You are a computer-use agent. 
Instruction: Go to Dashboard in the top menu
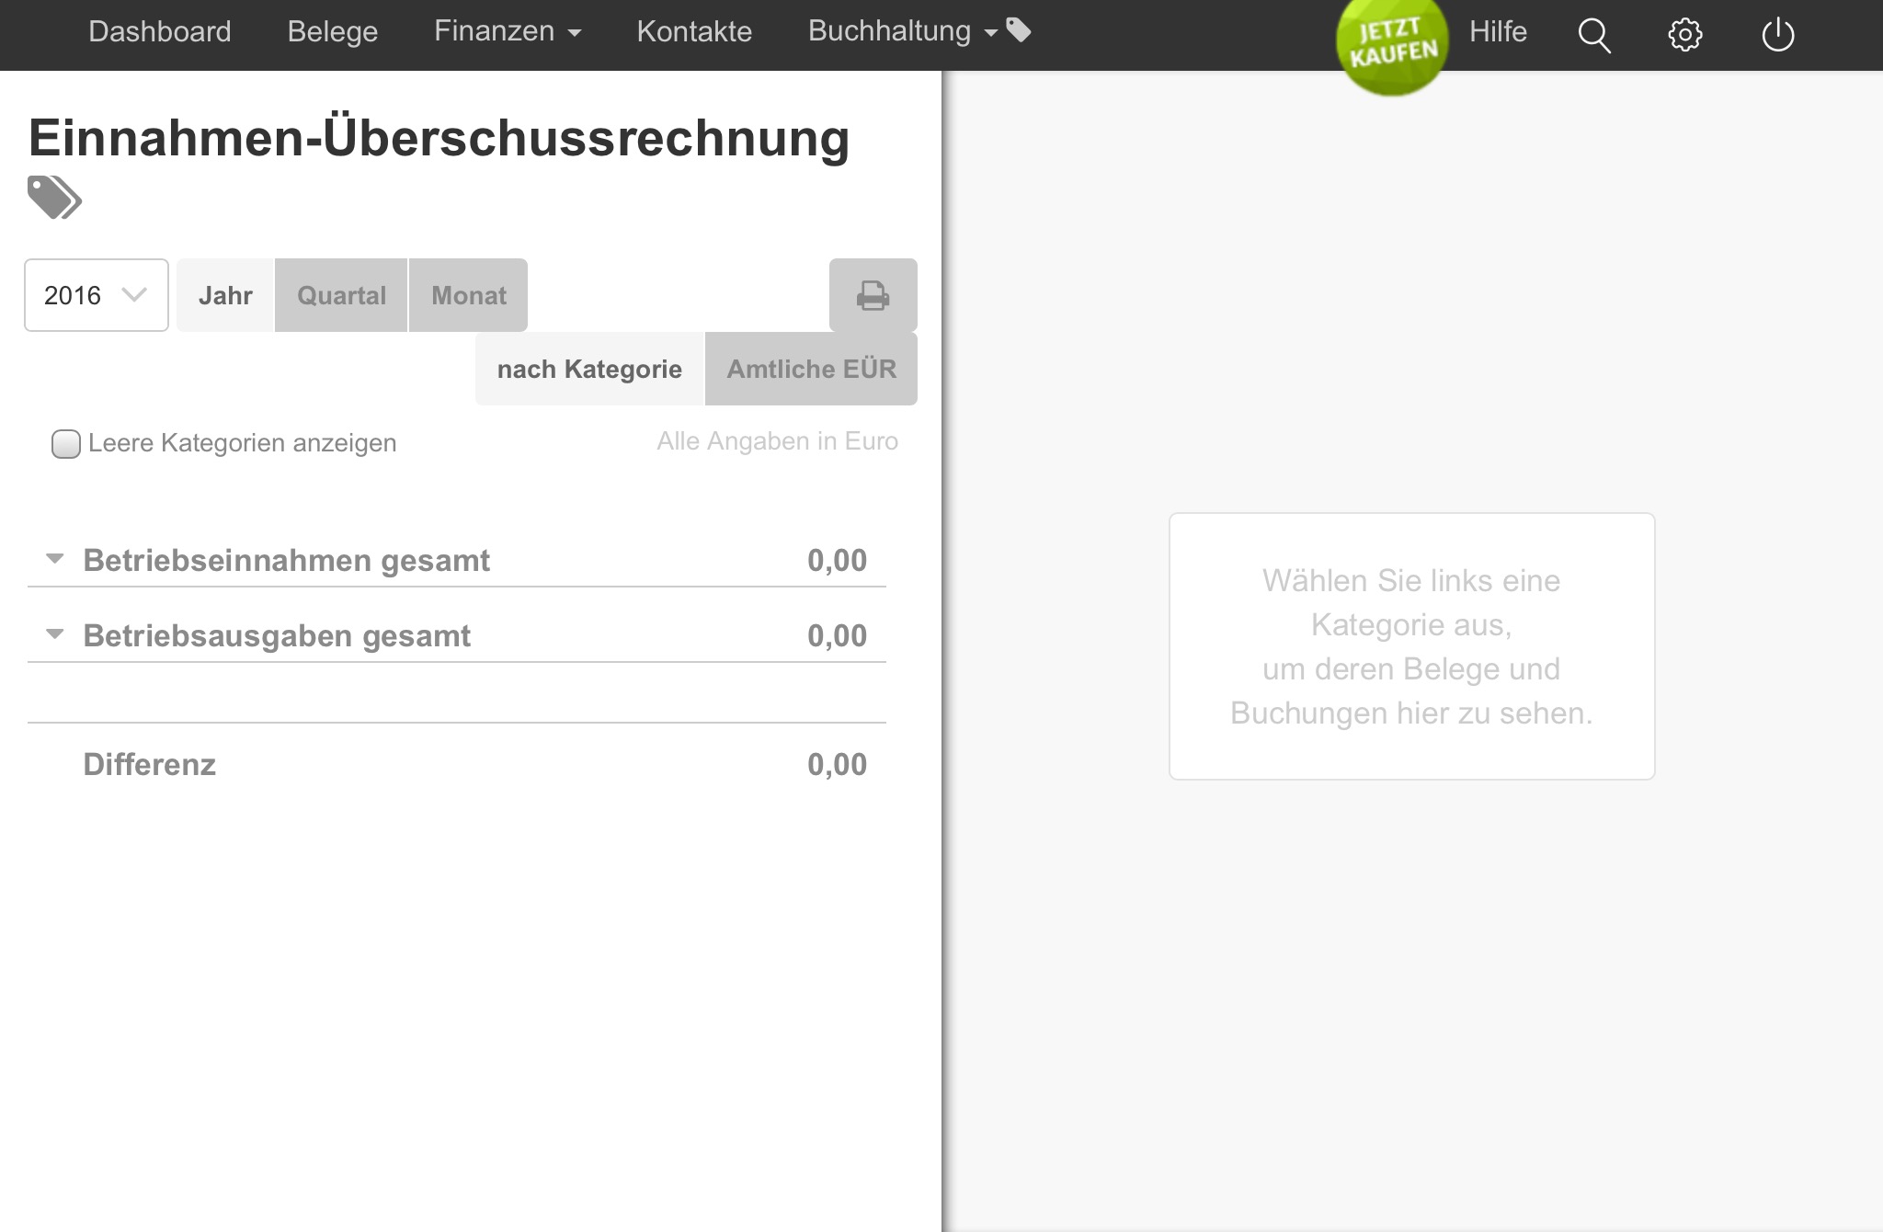(x=160, y=31)
